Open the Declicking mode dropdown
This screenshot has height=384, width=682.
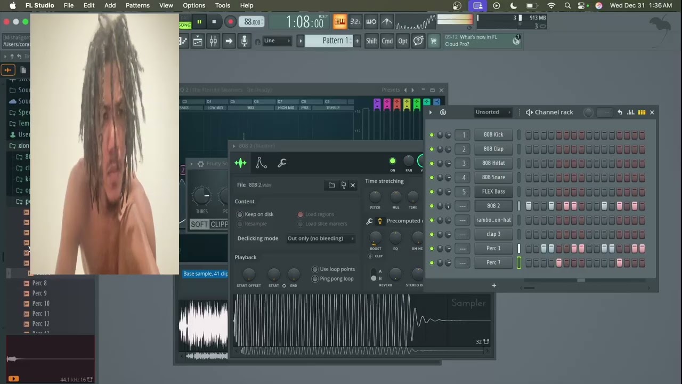320,238
